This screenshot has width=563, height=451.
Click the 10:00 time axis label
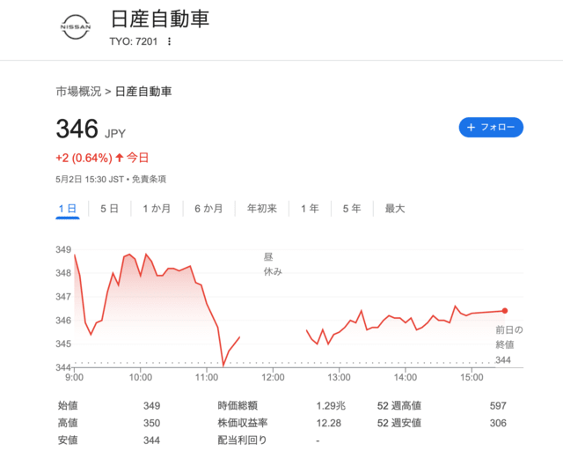pos(141,378)
